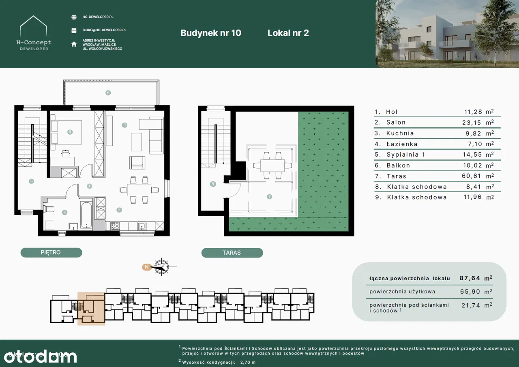Click the building render photo at top right

(447, 34)
